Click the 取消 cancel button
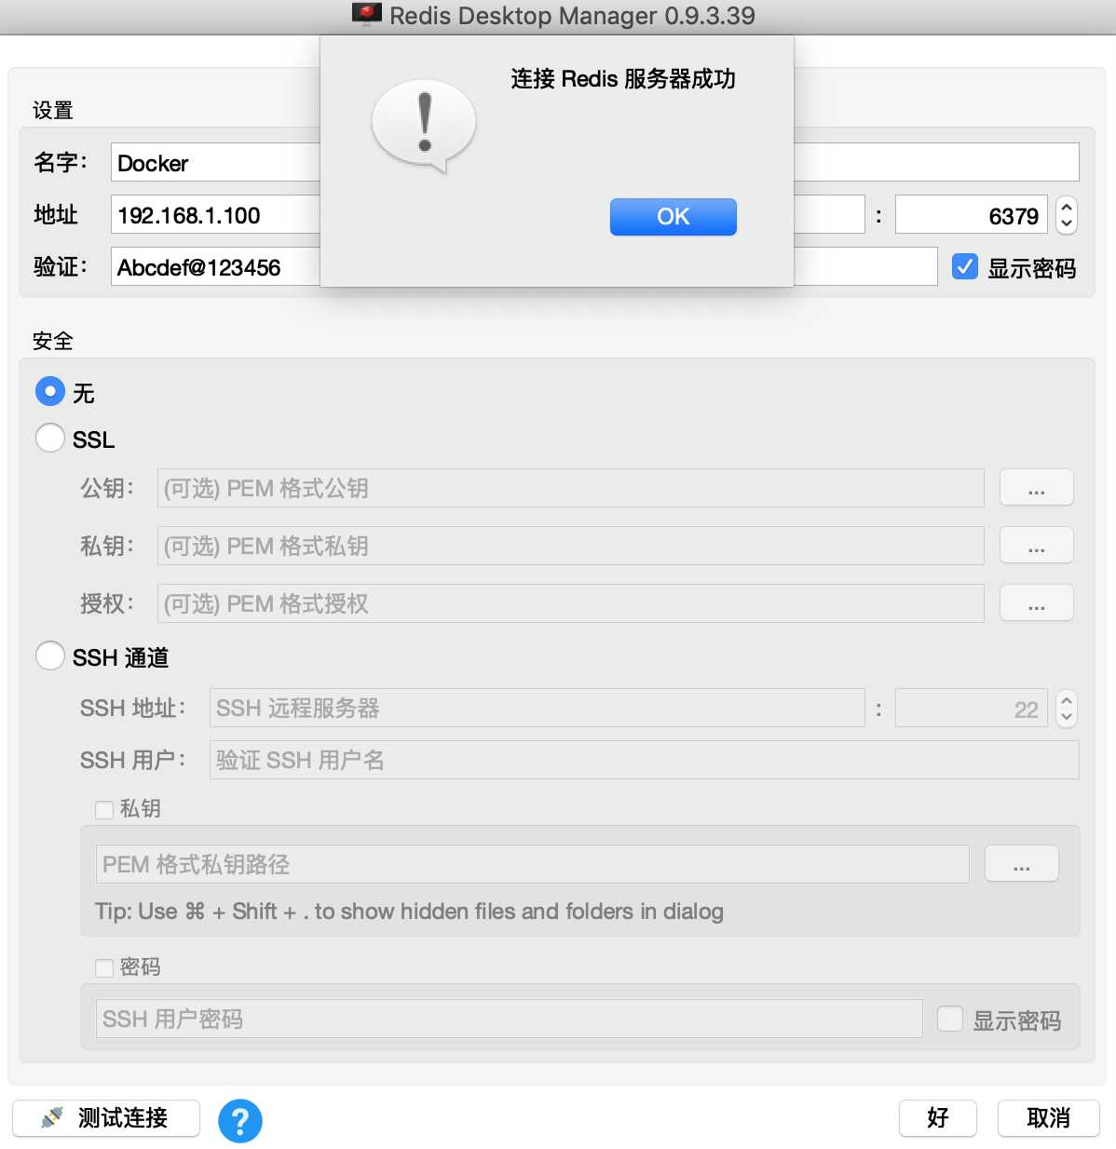Image resolution: width=1116 pixels, height=1149 pixels. pyautogui.click(x=1048, y=1117)
